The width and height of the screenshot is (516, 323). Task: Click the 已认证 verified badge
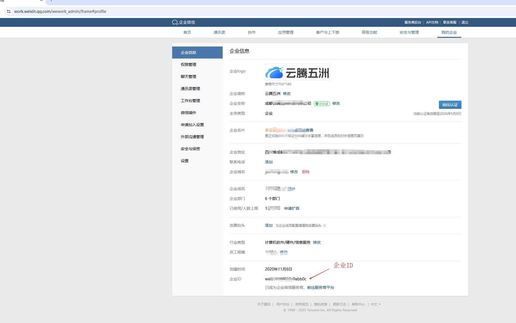pos(322,104)
